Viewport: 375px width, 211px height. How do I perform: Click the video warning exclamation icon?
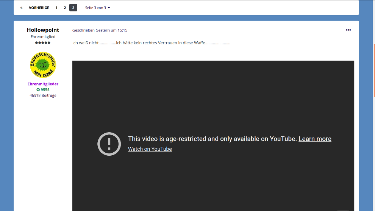[109, 144]
